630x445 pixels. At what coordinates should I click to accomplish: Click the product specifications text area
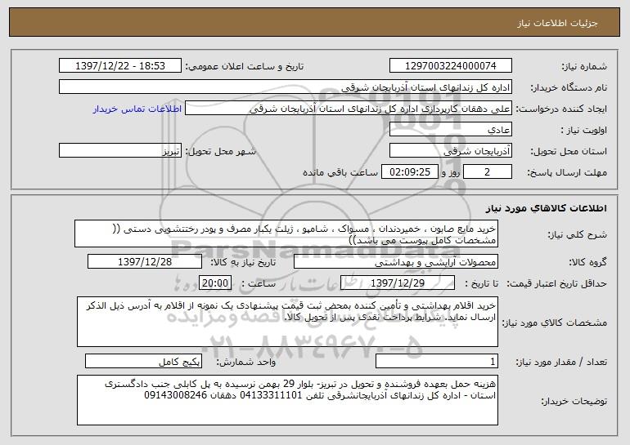click(x=287, y=322)
